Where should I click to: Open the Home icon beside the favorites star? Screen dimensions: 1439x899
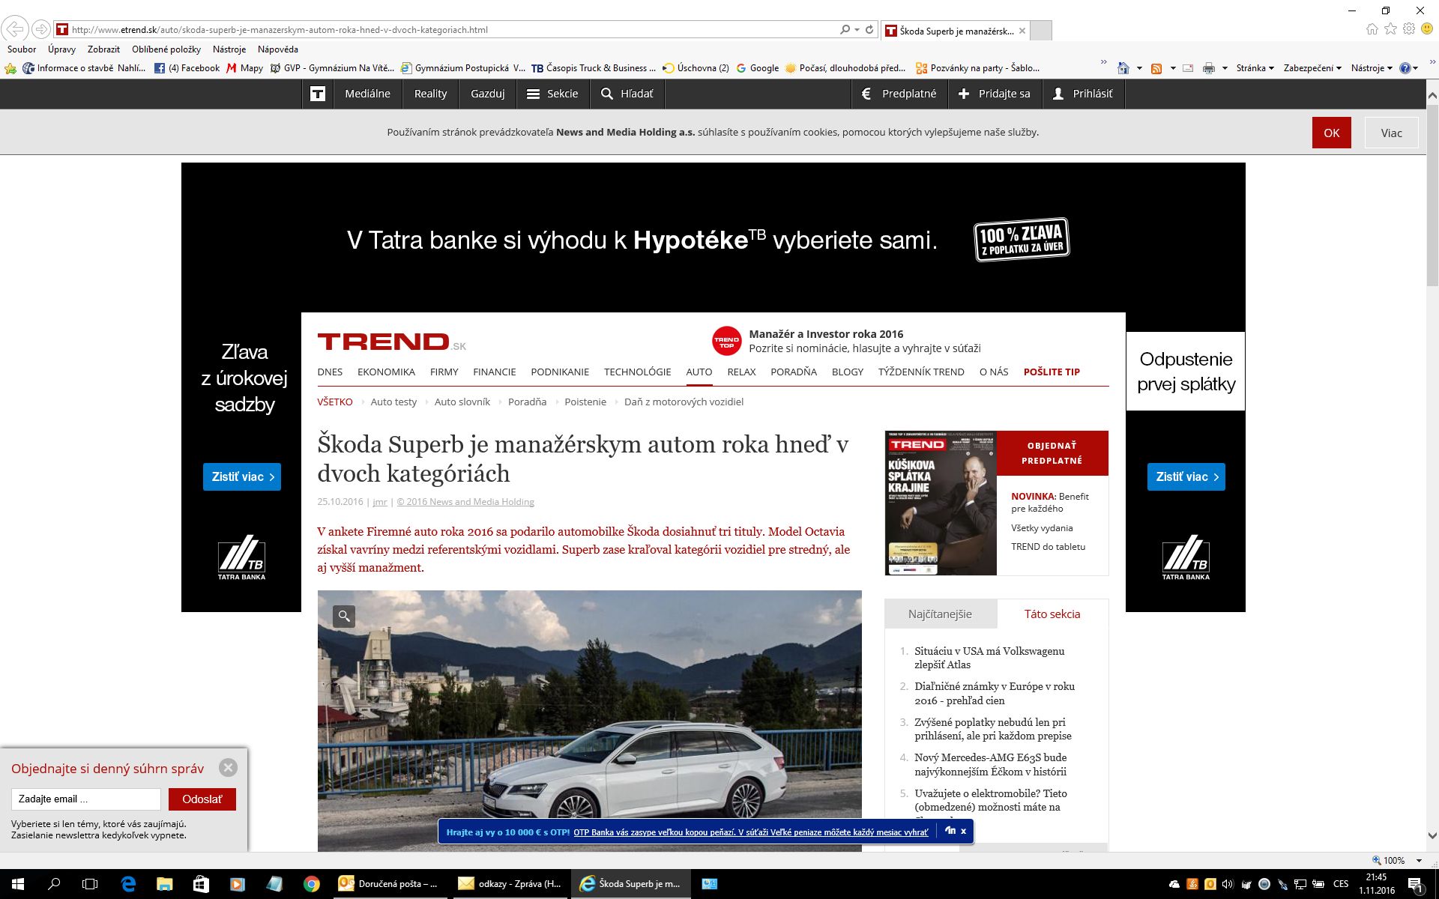(x=1372, y=29)
